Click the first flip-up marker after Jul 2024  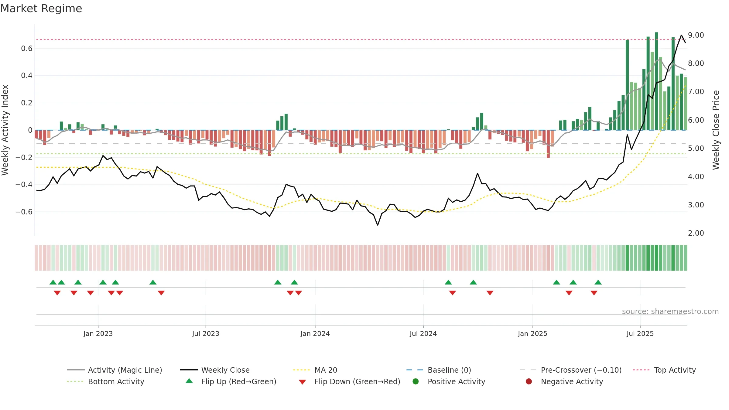448,282
